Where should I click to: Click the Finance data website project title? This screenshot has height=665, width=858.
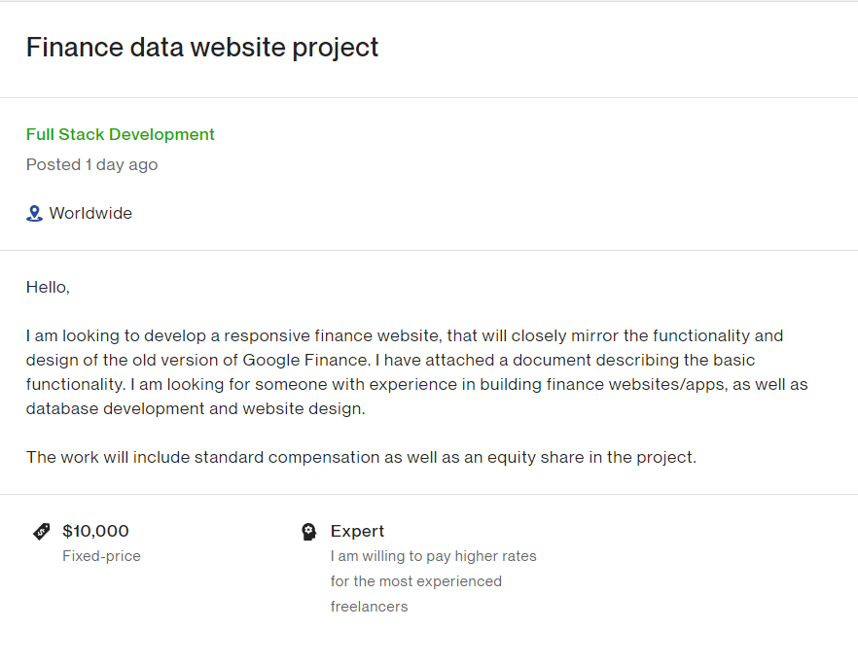[202, 48]
